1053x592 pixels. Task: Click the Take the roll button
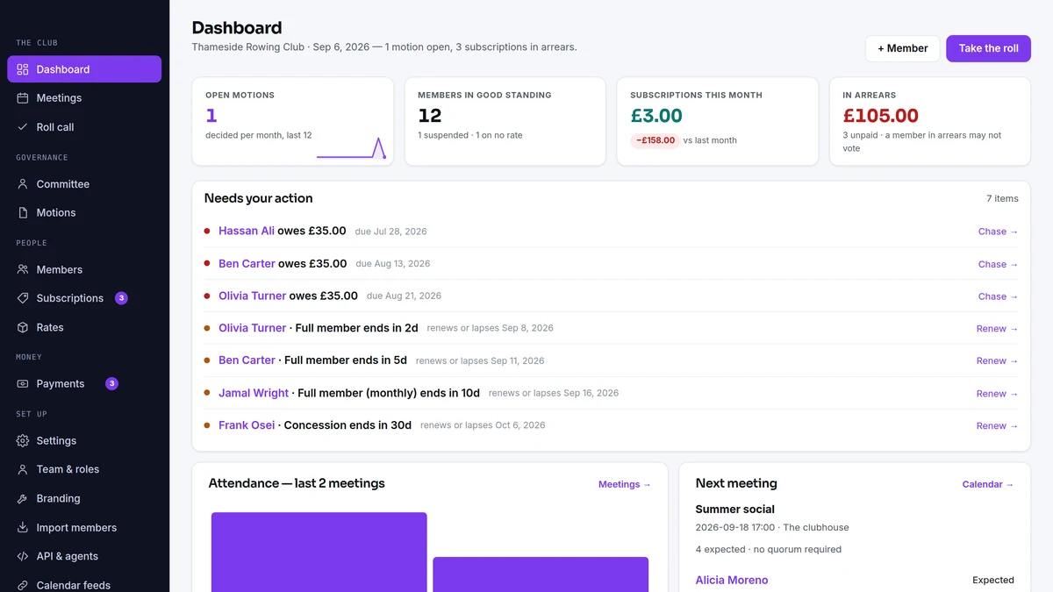click(x=988, y=48)
